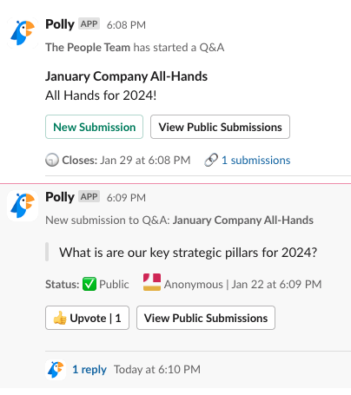351x395 pixels.
Task: Click Polly avatar on 6:09 PM message
Action: point(23,206)
